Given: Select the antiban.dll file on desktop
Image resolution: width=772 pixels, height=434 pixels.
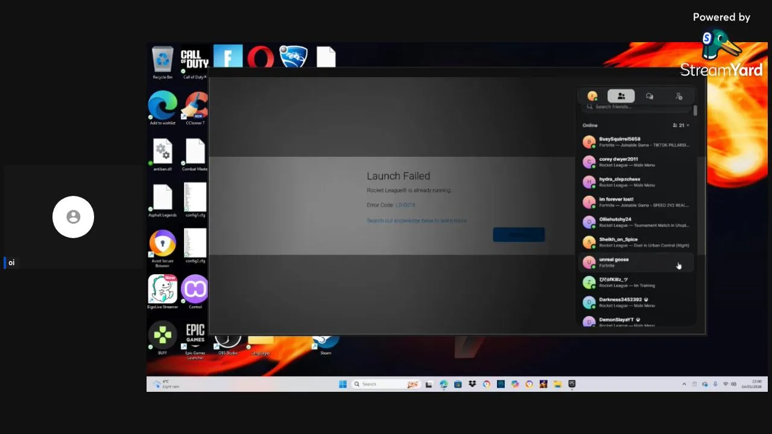Looking at the screenshot, I should click(x=162, y=155).
